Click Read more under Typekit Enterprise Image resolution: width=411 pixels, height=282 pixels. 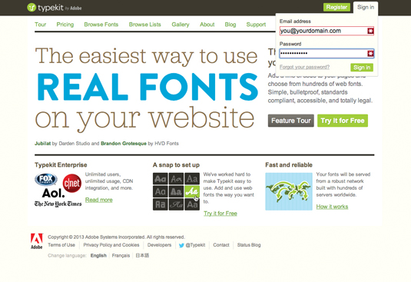99,200
